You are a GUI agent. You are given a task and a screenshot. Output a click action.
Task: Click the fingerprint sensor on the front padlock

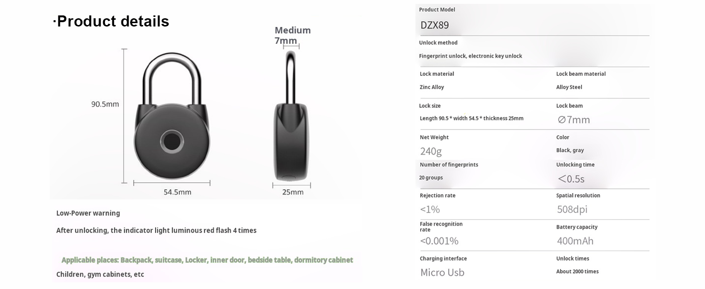tap(172, 141)
